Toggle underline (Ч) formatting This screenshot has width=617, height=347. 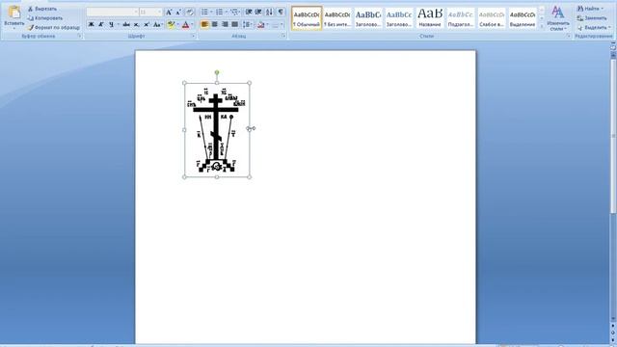(111, 24)
